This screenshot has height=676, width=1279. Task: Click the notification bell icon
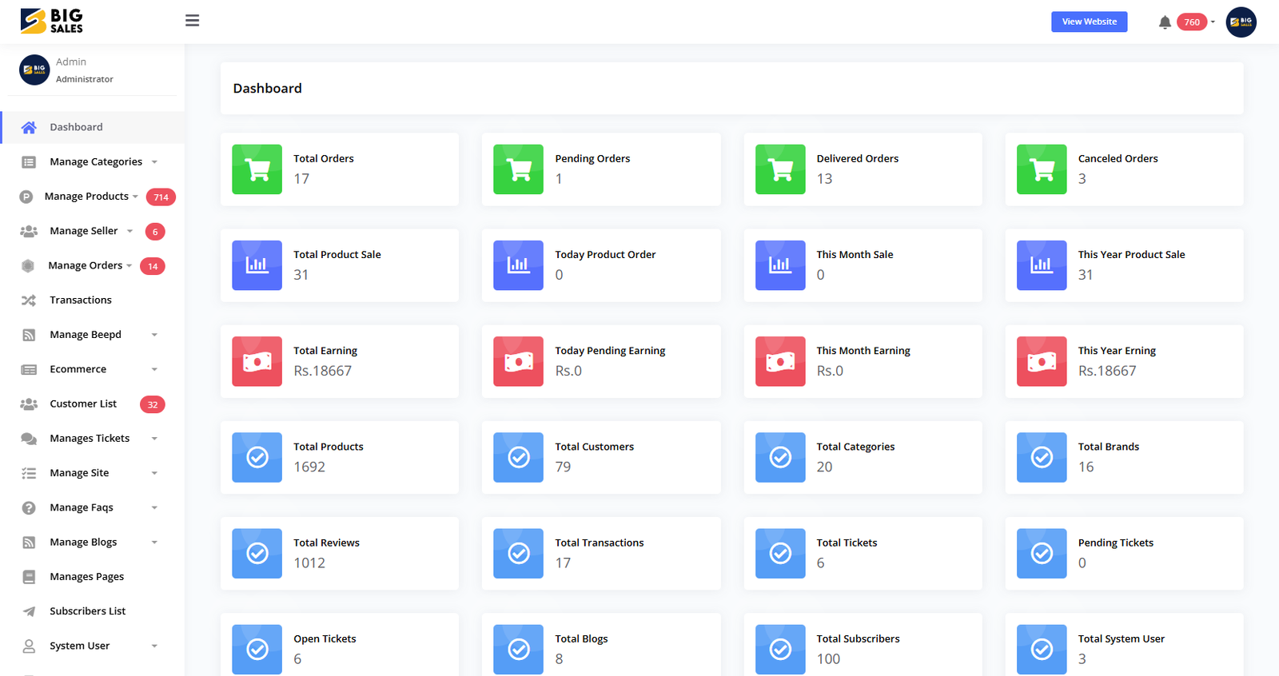pyautogui.click(x=1165, y=22)
